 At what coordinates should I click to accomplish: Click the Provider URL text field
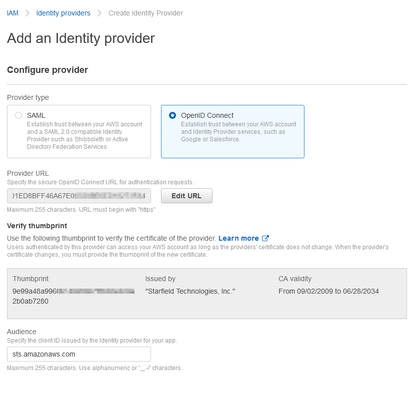point(79,196)
